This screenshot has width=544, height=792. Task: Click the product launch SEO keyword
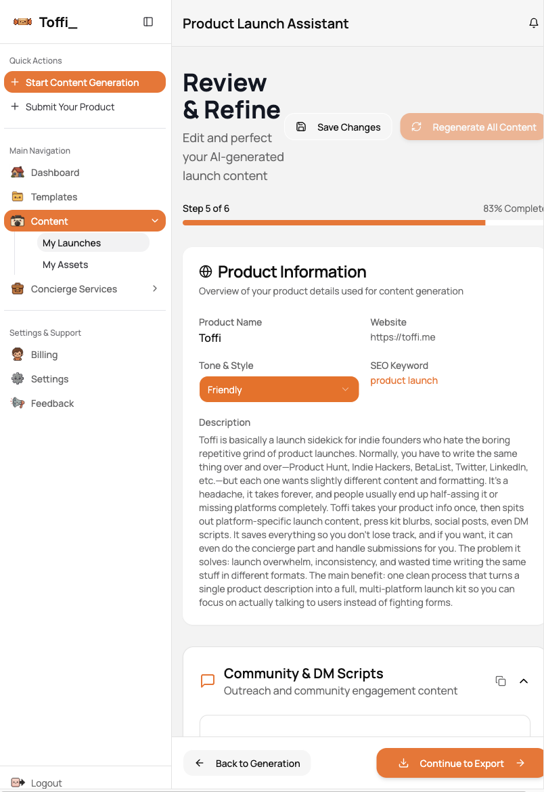(x=404, y=380)
